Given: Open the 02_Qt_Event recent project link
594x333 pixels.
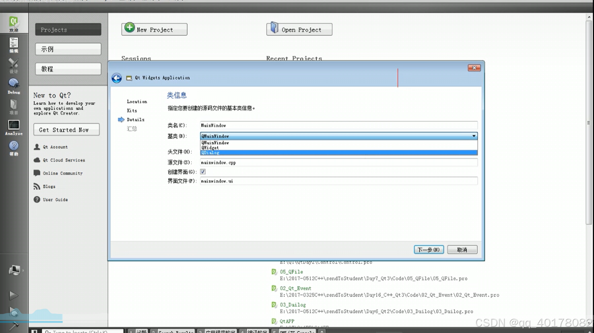Looking at the screenshot, I should click(x=295, y=288).
